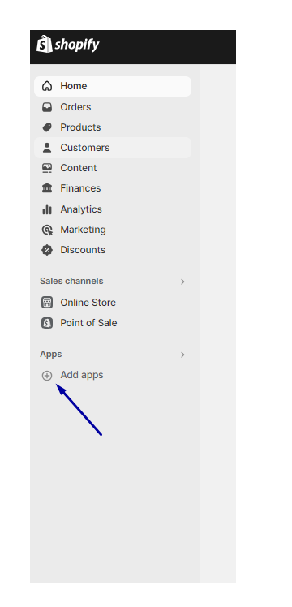The image size is (292, 607).
Task: Click the Customers person icon
Action: coord(47,148)
